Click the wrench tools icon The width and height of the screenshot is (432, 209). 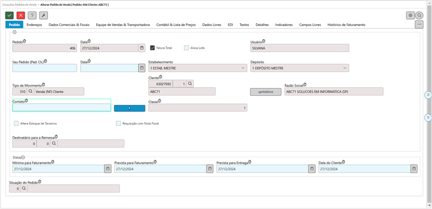click(x=43, y=15)
